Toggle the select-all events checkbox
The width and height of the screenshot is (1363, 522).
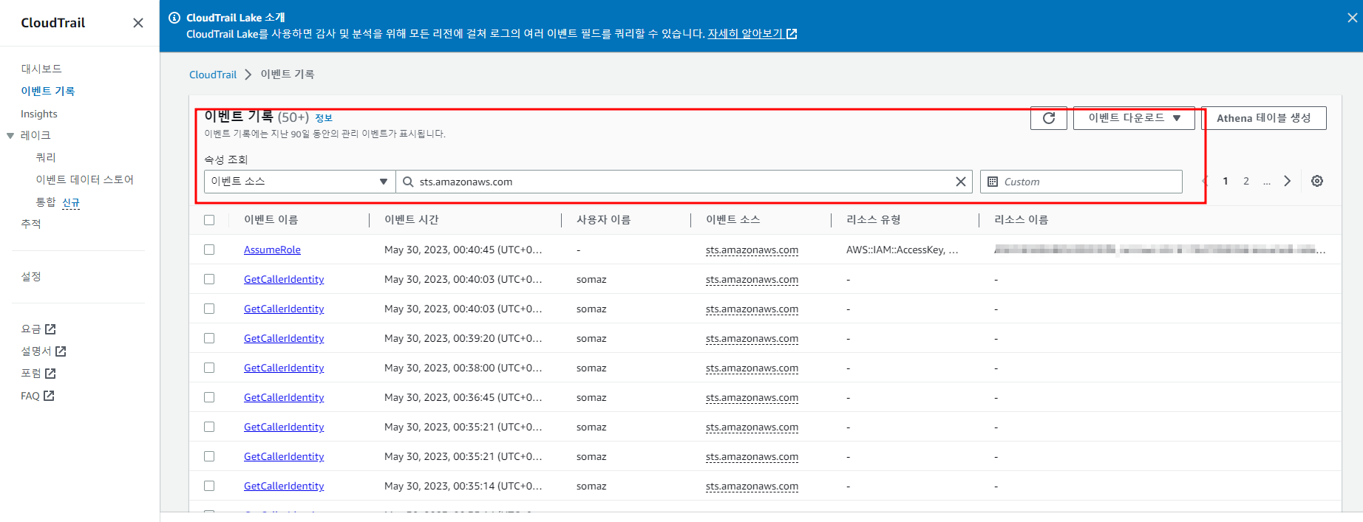[209, 220]
